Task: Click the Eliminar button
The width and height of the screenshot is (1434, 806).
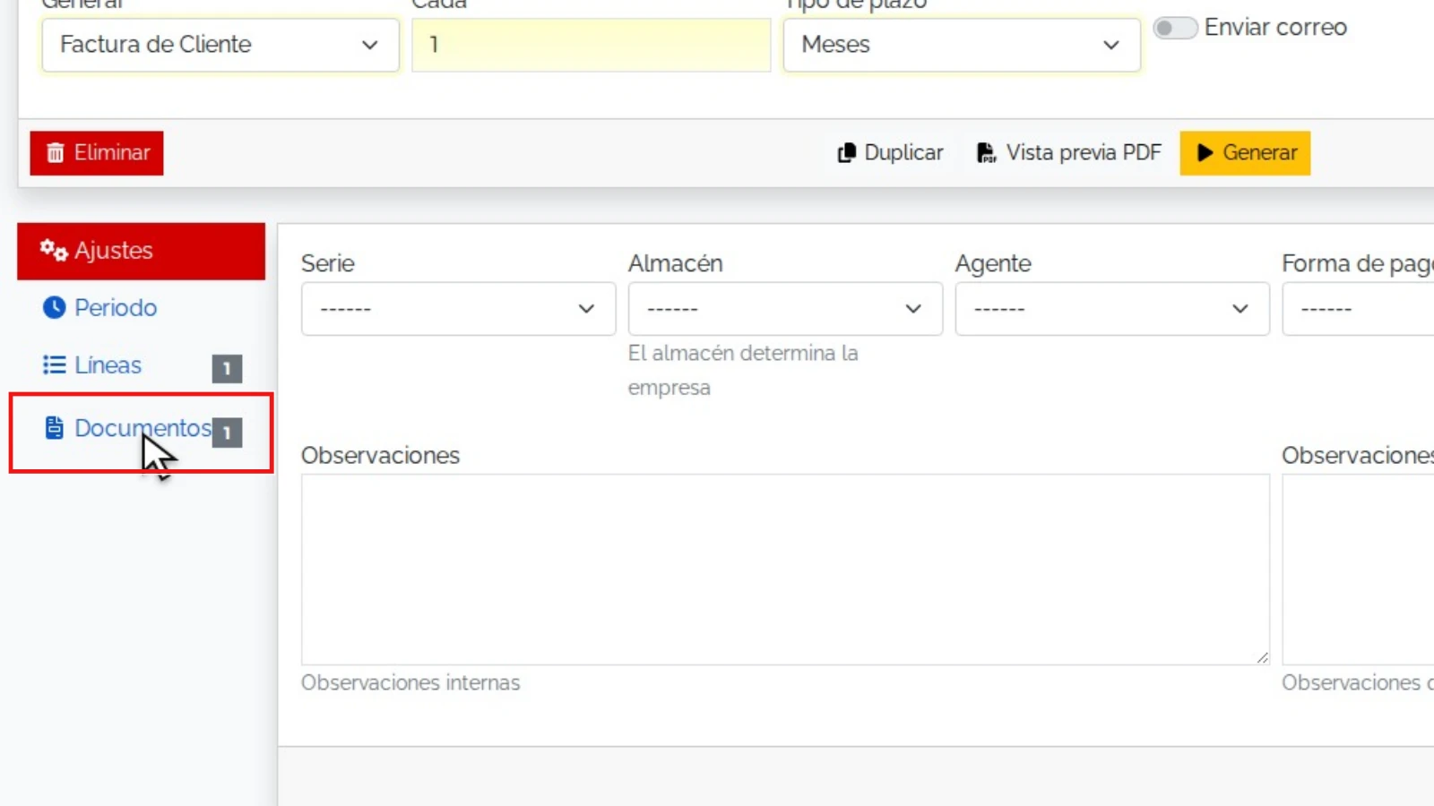Action: coord(97,153)
